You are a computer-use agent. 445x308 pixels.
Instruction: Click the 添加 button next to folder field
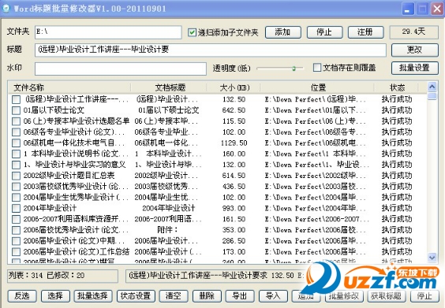pyautogui.click(x=283, y=32)
